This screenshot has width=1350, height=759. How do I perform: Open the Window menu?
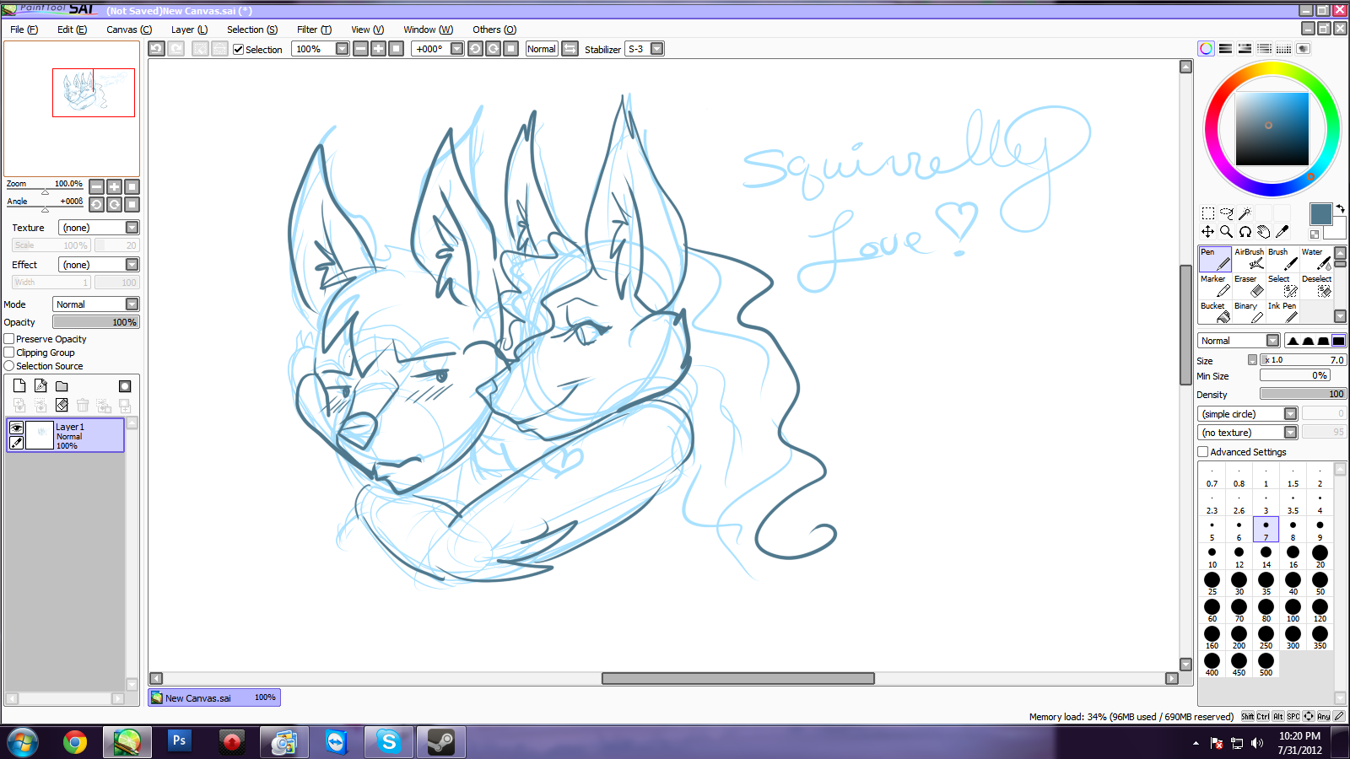428,30
